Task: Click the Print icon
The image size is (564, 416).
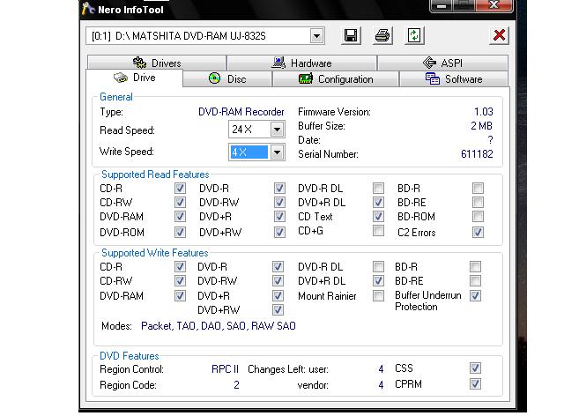Action: coord(382,36)
